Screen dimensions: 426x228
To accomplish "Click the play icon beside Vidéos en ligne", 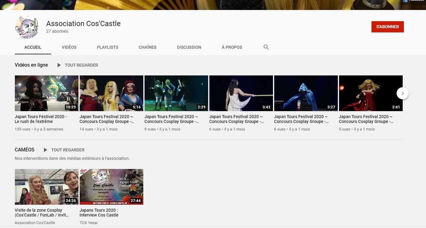I will [59, 65].
